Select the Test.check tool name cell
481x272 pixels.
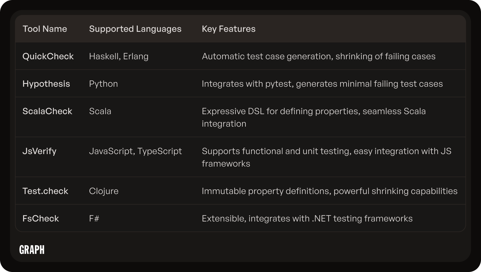(45, 191)
